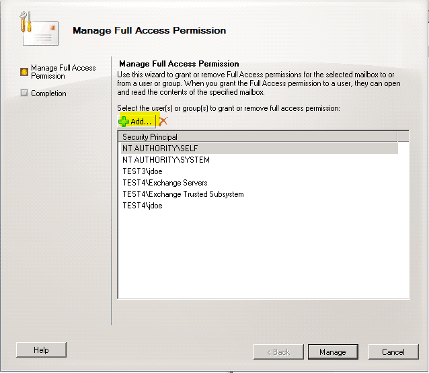Select the NT AUTHORITY\SELF entry

click(160, 148)
